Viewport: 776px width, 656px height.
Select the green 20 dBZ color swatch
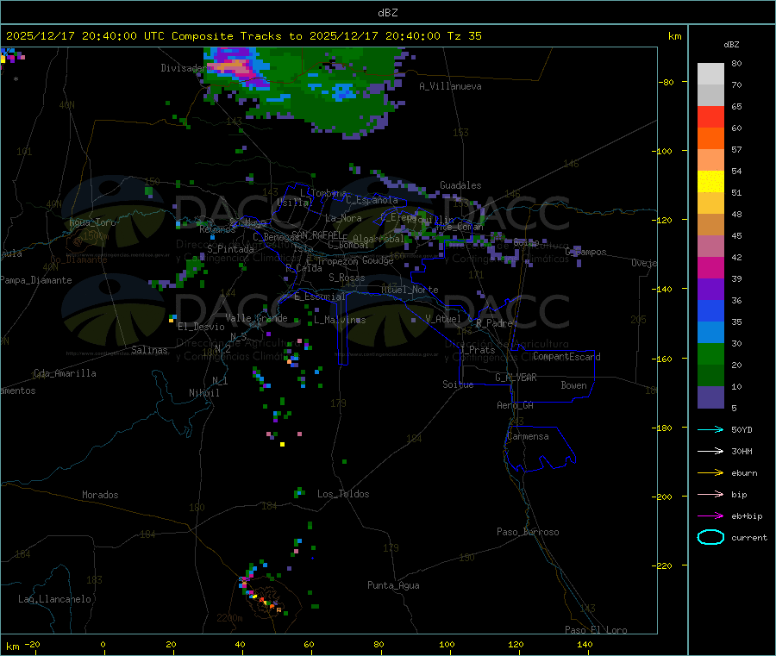point(710,353)
